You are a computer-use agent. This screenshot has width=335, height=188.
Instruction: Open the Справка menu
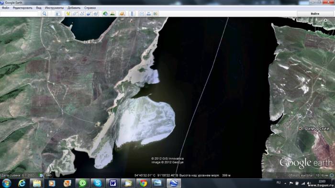[x=90, y=8]
